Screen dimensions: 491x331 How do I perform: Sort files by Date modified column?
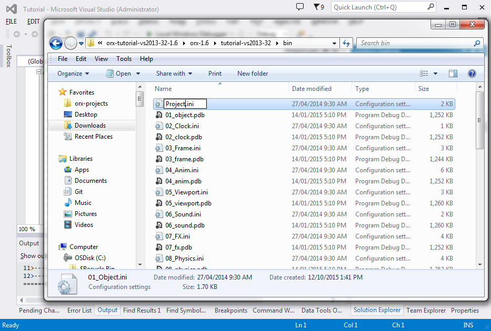320,88
